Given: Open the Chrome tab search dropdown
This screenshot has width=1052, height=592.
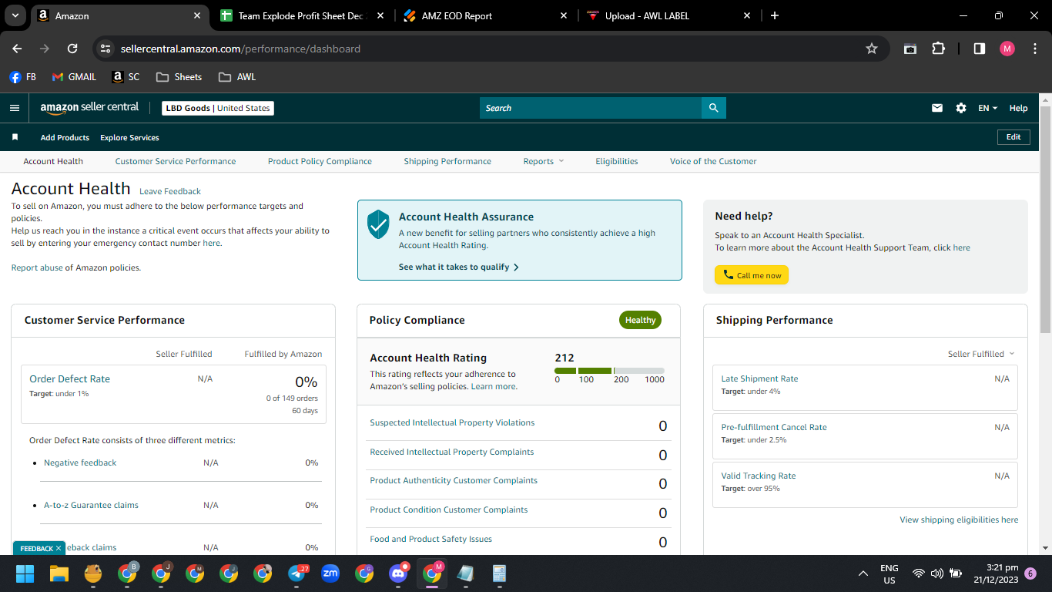Looking at the screenshot, I should 15,15.
